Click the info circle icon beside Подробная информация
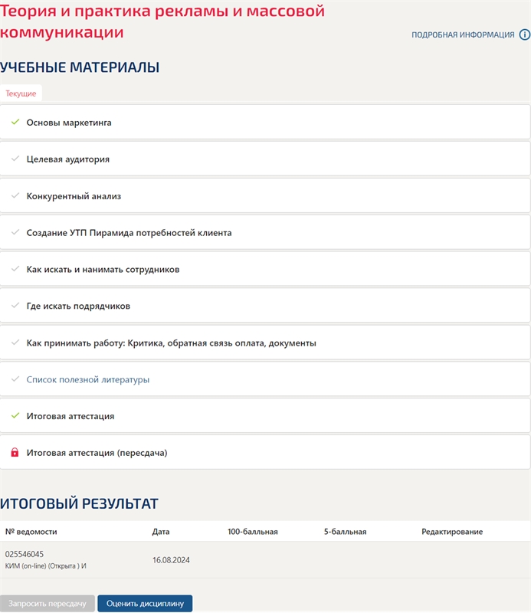This screenshot has width=531, height=613. click(525, 34)
